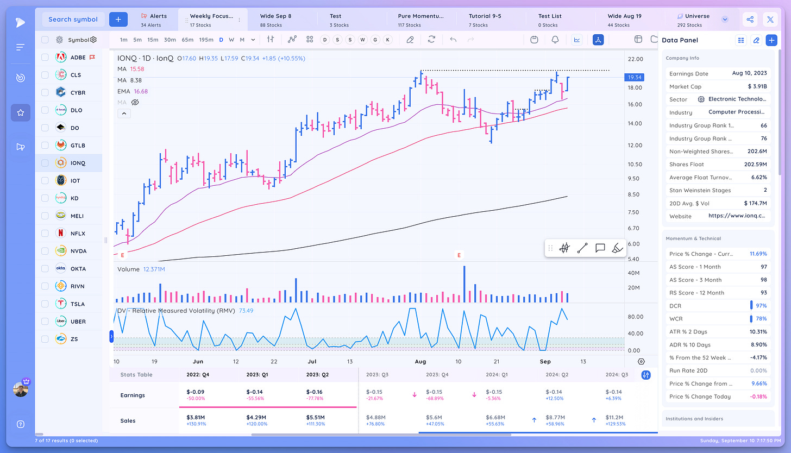The image size is (791, 453).
Task: Click the chart settings gear near the date axis
Action: 641,361
